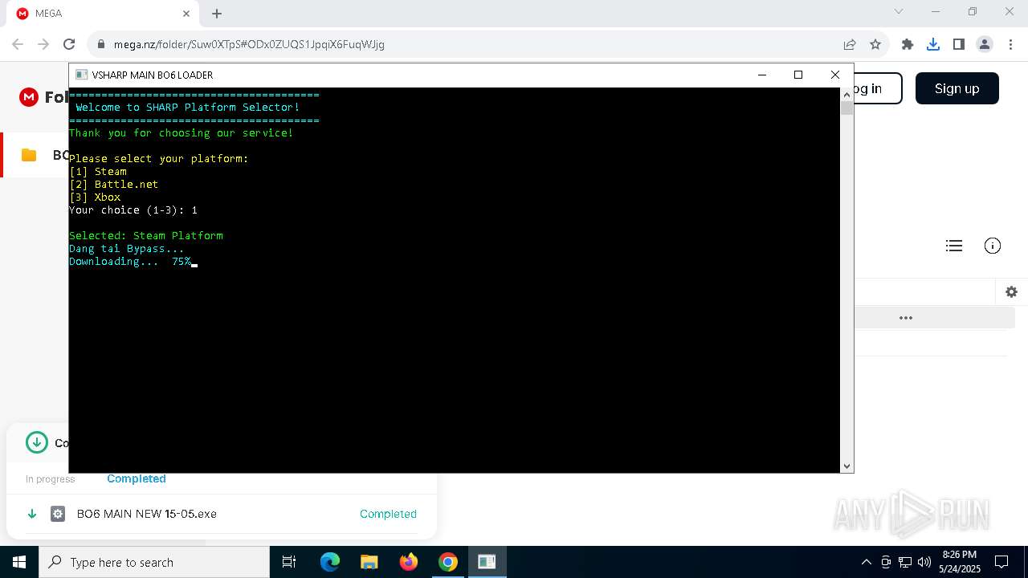
Task: Open the taskbar clock showing 8:26 PM
Action: 959,562
